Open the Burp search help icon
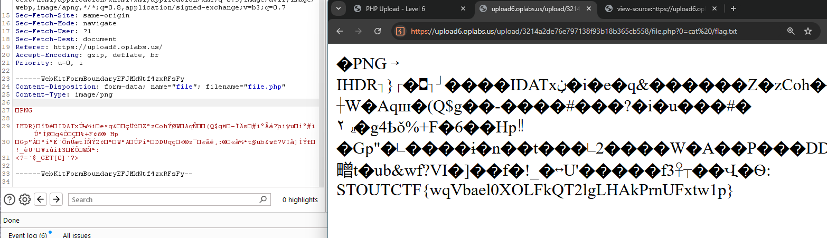 click(10, 199)
